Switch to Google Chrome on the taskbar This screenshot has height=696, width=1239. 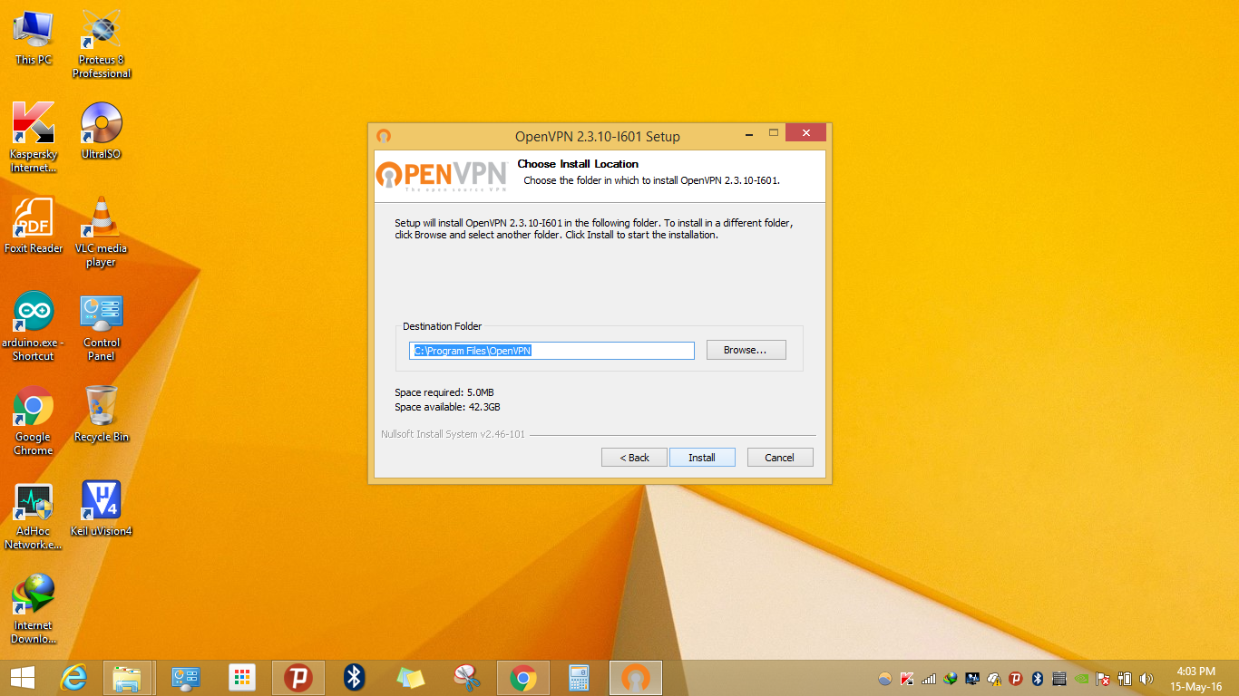522,678
